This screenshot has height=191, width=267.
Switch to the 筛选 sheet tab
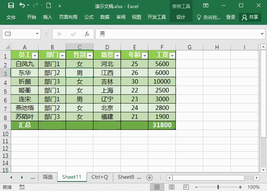[48, 177]
